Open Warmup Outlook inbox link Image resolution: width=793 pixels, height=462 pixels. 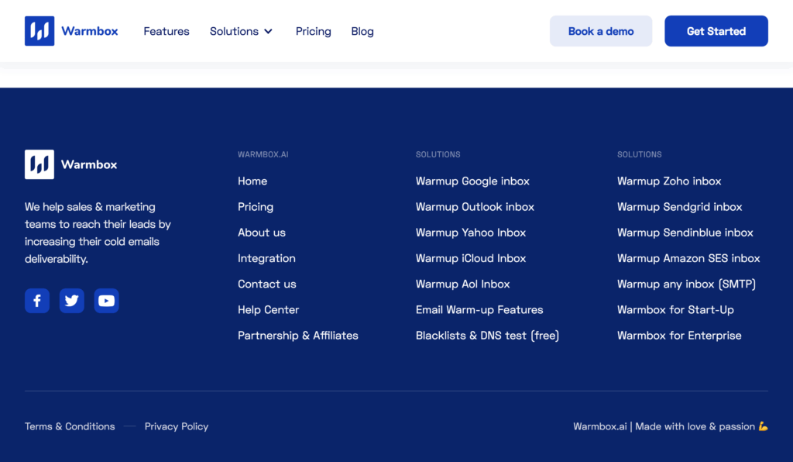475,207
